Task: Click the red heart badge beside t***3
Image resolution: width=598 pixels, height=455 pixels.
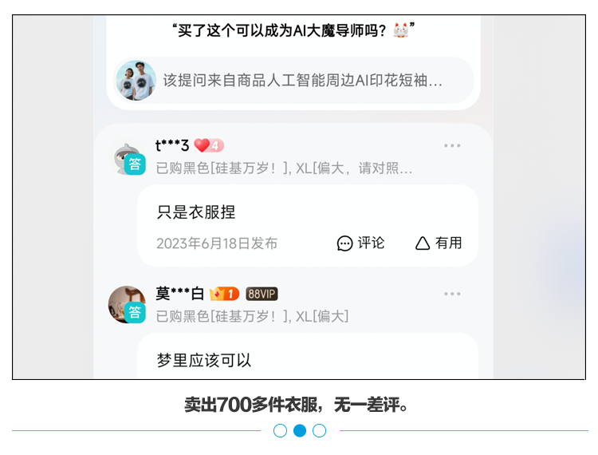Action: (x=209, y=145)
